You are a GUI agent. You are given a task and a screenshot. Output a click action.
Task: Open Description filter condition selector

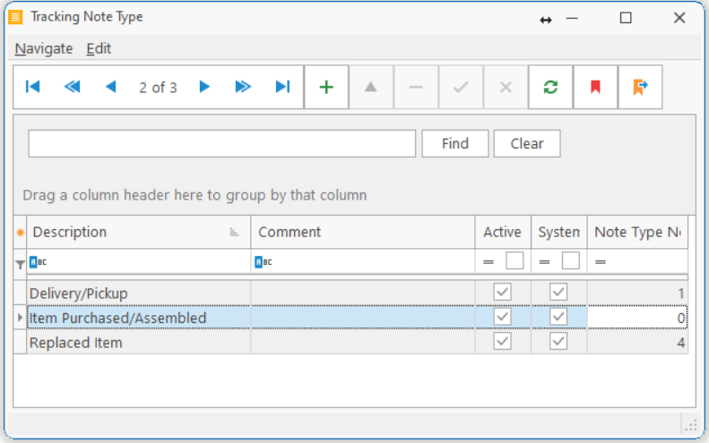pyautogui.click(x=38, y=262)
